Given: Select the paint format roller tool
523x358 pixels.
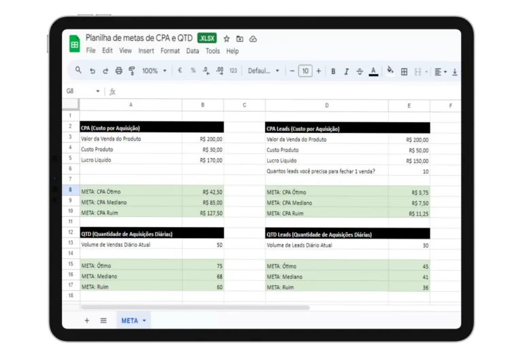Looking at the screenshot, I should coord(132,71).
